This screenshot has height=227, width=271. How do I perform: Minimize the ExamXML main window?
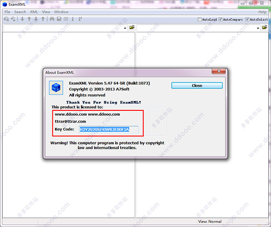tap(243, 3)
